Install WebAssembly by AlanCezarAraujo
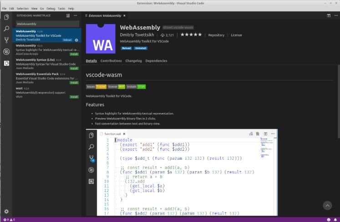The width and height of the screenshot is (340, 222). pyautogui.click(x=74, y=54)
